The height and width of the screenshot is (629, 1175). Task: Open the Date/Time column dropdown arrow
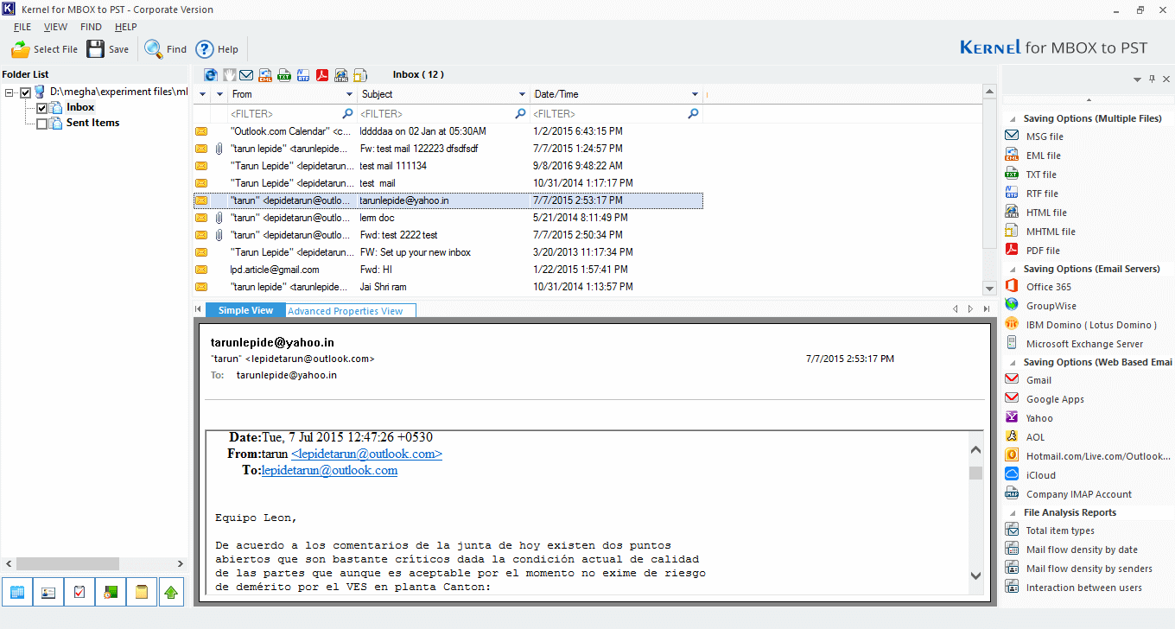point(695,94)
